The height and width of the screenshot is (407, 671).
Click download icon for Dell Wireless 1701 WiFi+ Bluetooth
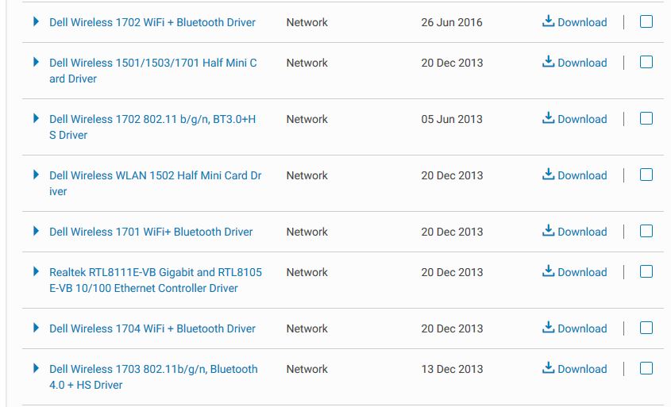pyautogui.click(x=548, y=231)
